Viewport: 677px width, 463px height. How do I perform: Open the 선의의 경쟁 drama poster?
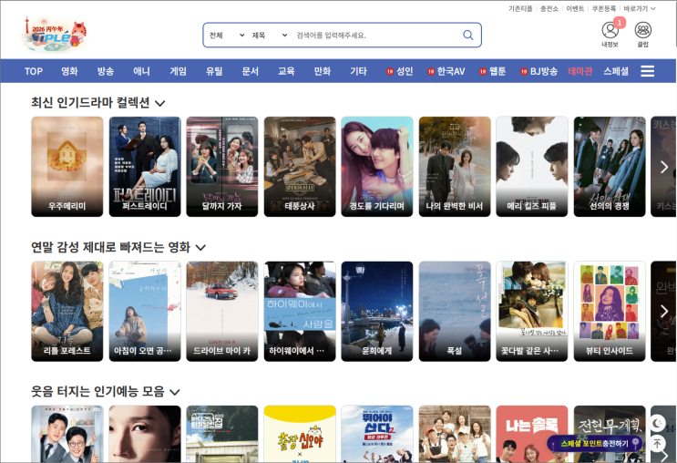point(610,167)
